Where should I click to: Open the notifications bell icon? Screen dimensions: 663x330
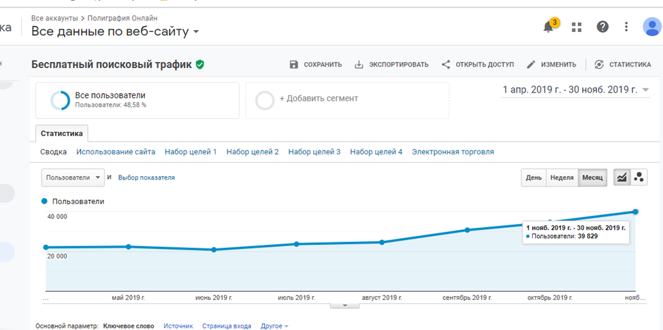click(x=549, y=27)
